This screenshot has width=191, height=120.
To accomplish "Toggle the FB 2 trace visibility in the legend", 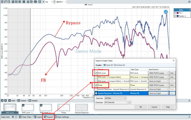I will point(175,13).
